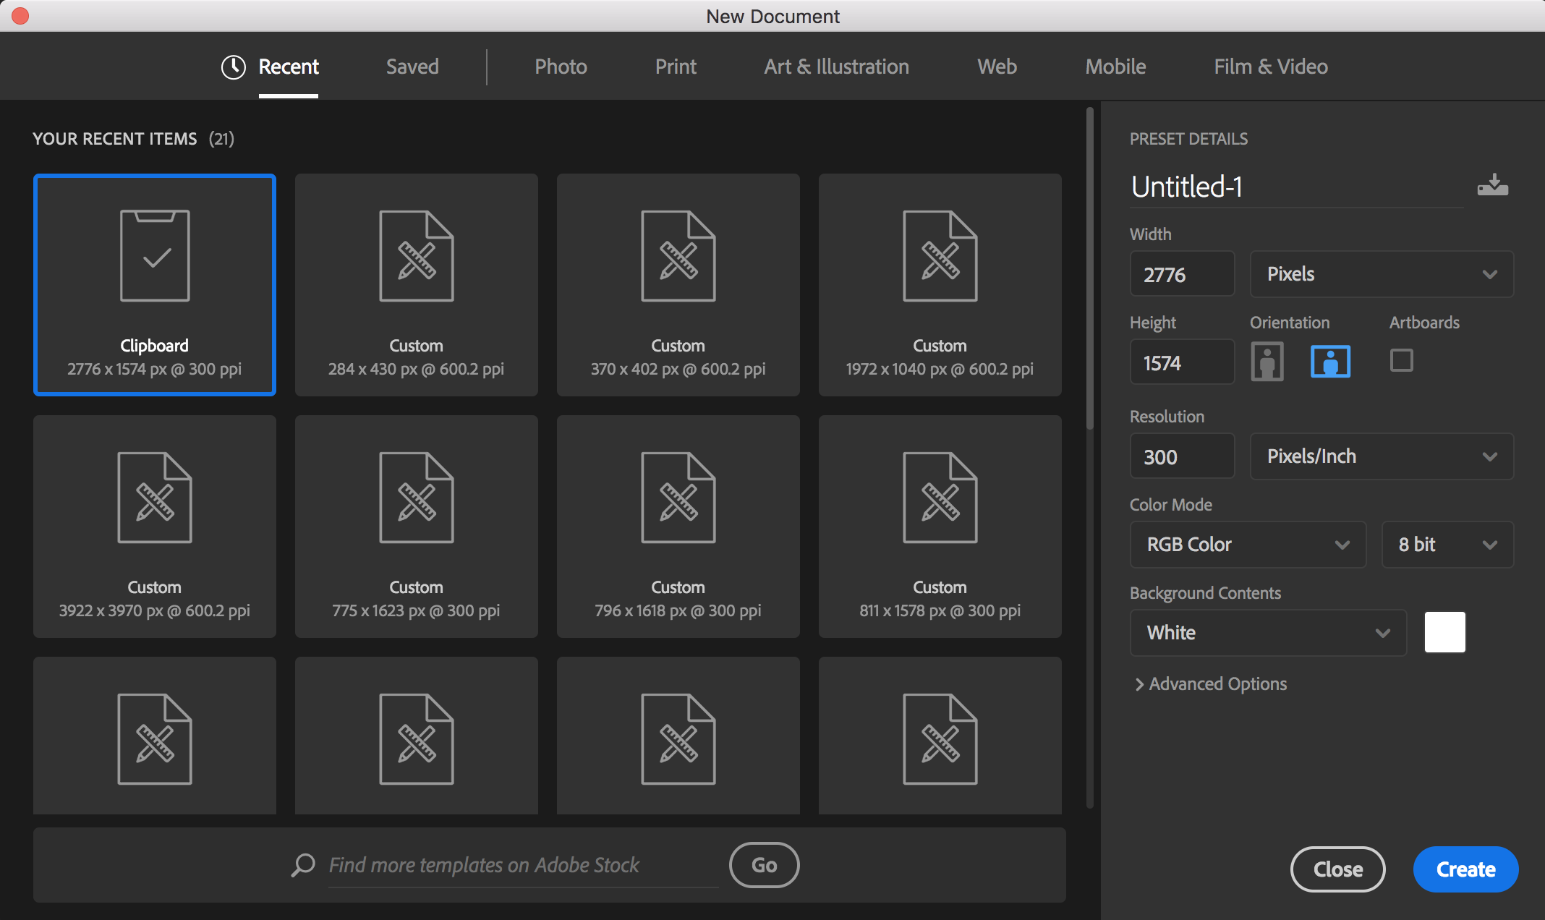Open the width units Pixels dropdown
Image resolution: width=1545 pixels, height=920 pixels.
tap(1381, 274)
